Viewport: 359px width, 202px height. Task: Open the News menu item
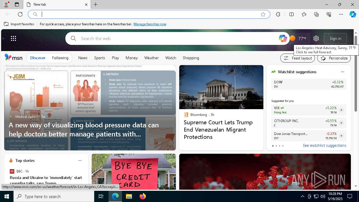coord(83,58)
